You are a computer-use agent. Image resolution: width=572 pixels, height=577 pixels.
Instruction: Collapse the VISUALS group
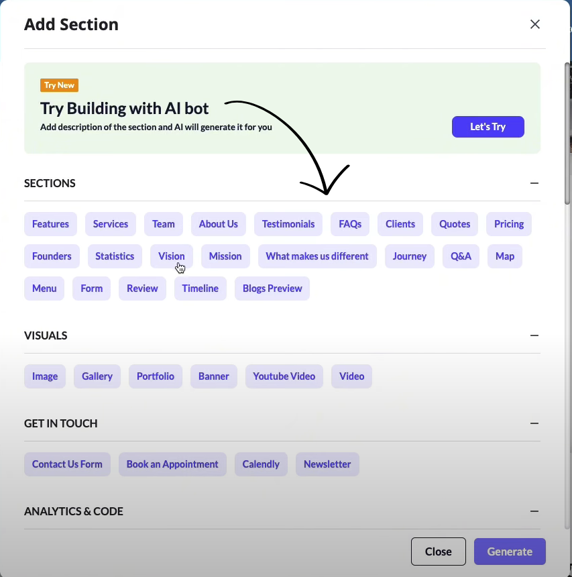pos(534,335)
